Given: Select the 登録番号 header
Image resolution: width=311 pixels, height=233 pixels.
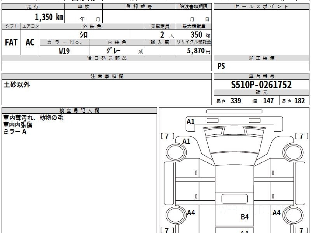Looking at the screenshot, I should point(139,7).
